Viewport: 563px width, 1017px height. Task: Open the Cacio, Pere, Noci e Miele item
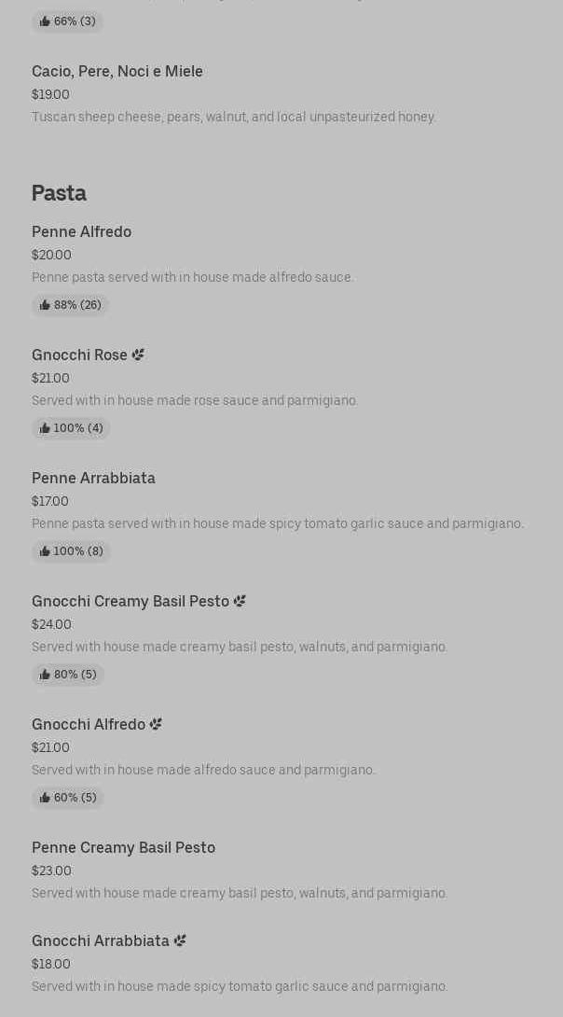(117, 71)
